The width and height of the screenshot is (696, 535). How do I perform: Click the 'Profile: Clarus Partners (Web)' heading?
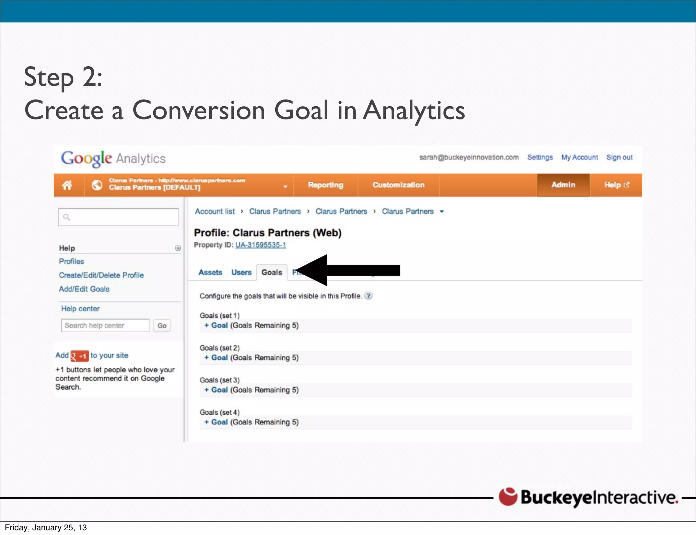click(x=268, y=233)
